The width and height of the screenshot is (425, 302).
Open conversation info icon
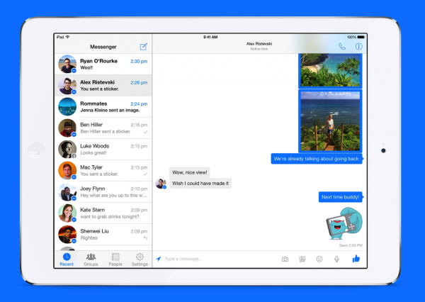tap(358, 47)
